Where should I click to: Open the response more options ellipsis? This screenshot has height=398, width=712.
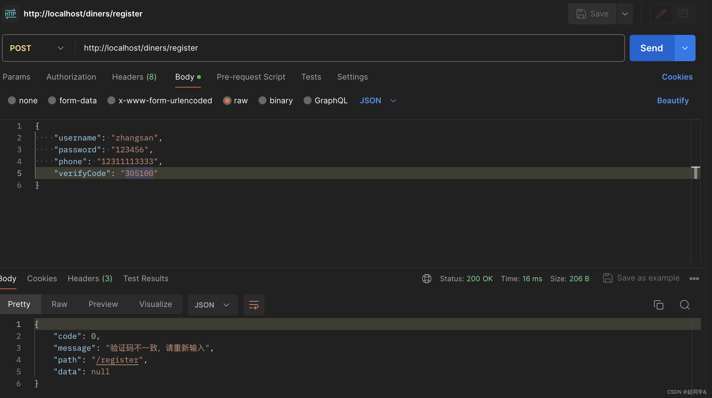[x=694, y=279]
